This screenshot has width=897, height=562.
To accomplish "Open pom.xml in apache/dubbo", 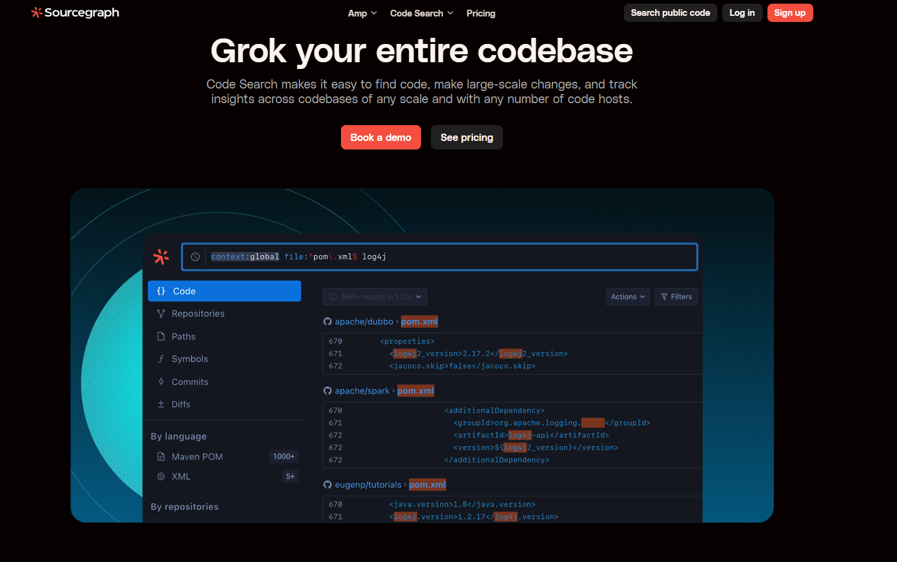I will [419, 322].
